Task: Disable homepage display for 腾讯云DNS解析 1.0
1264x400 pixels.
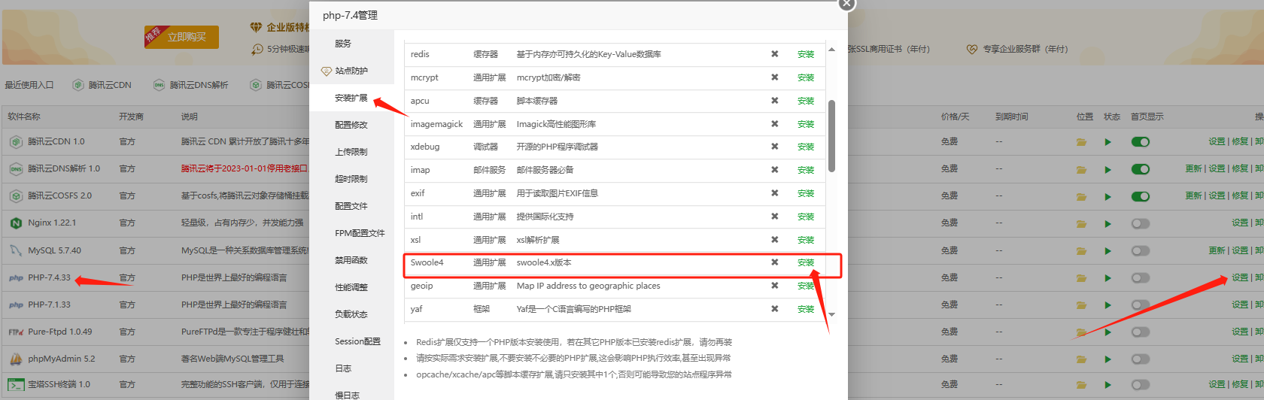Action: tap(1141, 169)
